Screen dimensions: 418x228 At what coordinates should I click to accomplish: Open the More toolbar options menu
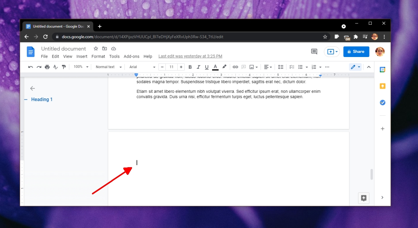[x=327, y=67]
